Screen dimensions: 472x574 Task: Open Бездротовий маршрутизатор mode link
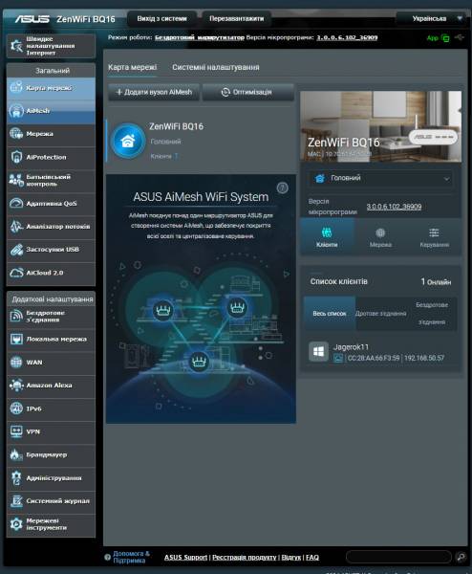(200, 37)
